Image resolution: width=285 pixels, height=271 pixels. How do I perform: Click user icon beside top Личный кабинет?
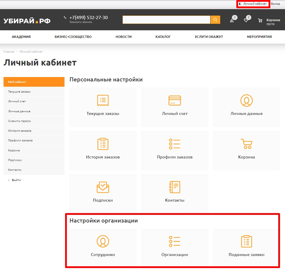[240, 4]
